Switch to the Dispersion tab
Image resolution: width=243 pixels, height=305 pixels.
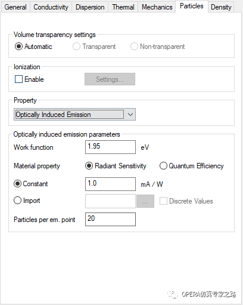tap(90, 7)
